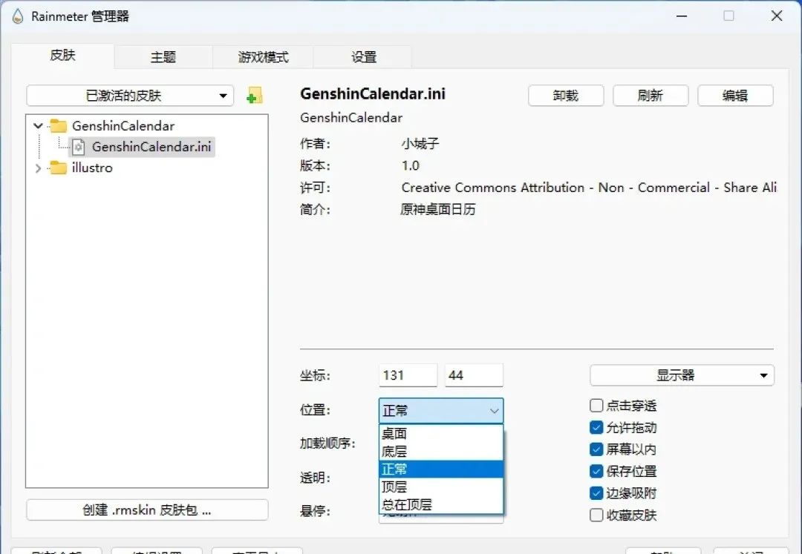Screen dimensions: 802x554
Task: Click the author name 小城子
Action: [x=420, y=144]
